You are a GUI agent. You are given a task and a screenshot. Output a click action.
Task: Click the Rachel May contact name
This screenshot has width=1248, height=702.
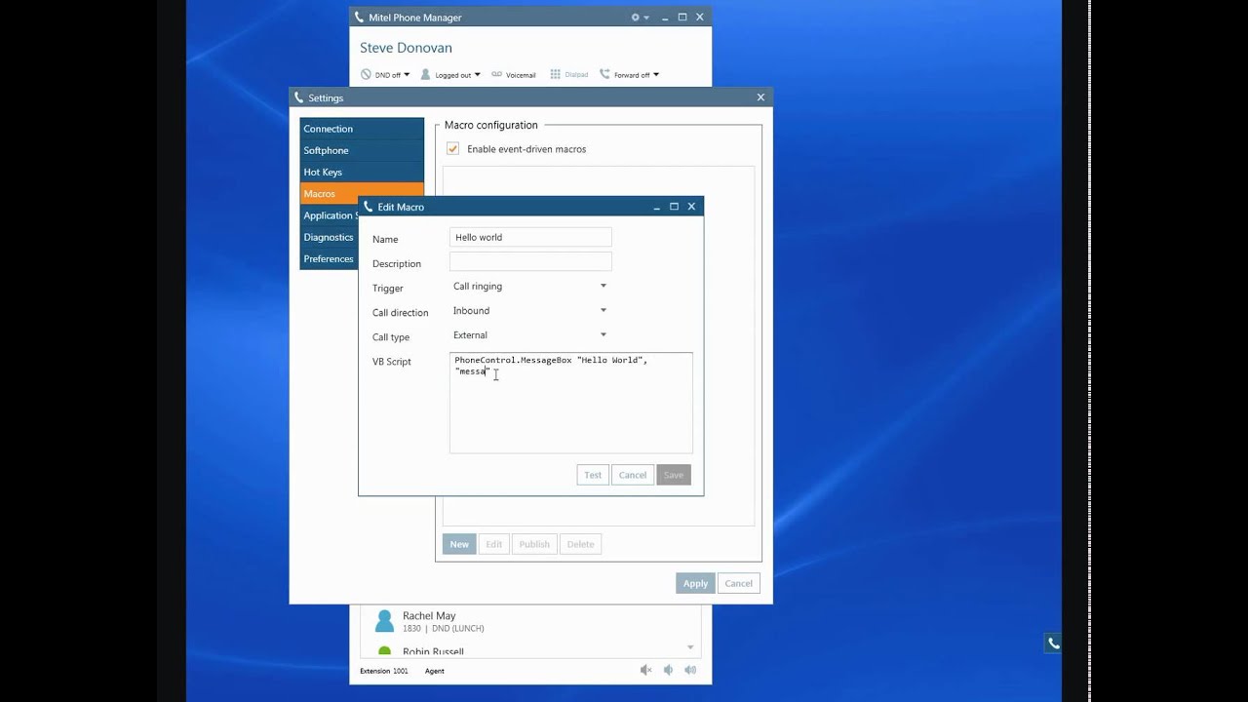pyautogui.click(x=429, y=616)
